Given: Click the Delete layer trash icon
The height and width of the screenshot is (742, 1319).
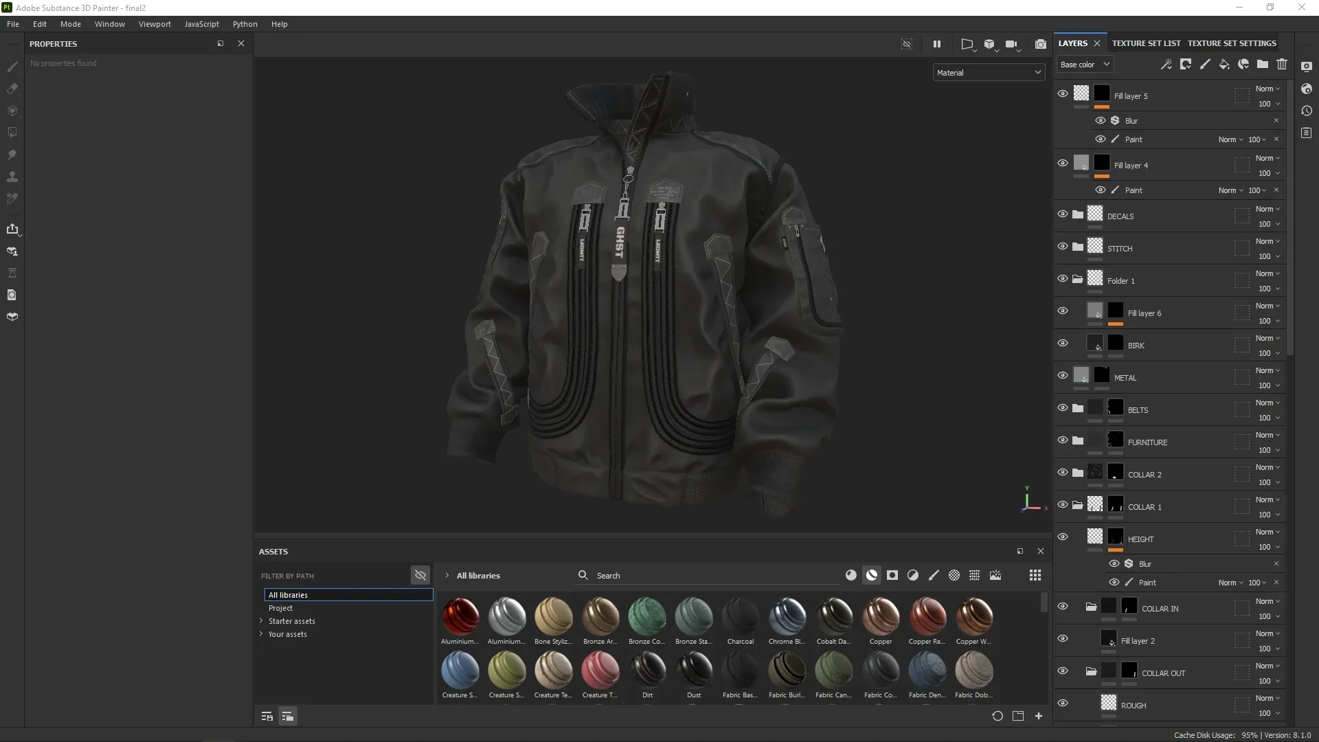Looking at the screenshot, I should 1282,64.
